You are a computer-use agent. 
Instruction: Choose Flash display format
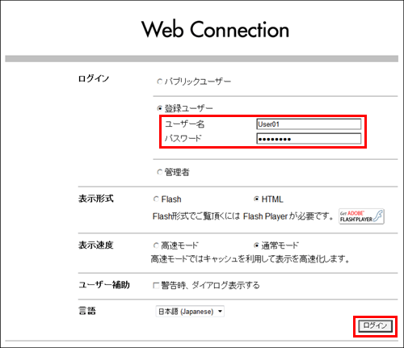(x=156, y=199)
